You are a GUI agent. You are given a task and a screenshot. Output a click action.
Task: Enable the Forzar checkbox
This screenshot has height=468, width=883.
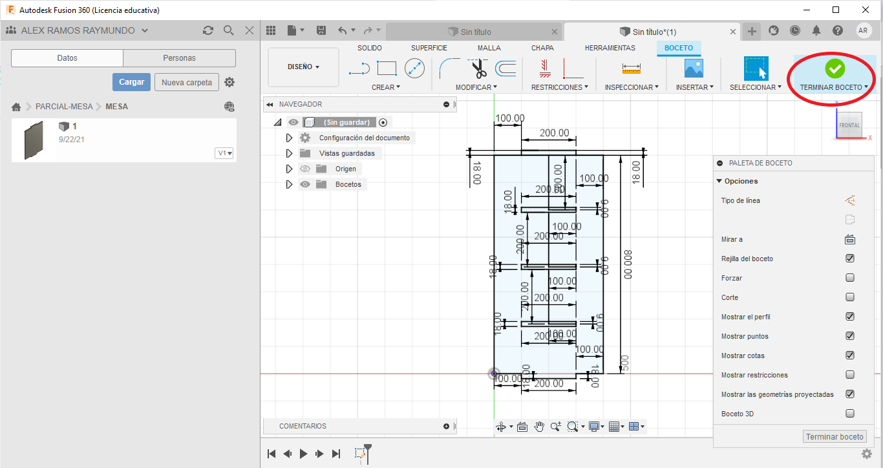click(x=850, y=278)
